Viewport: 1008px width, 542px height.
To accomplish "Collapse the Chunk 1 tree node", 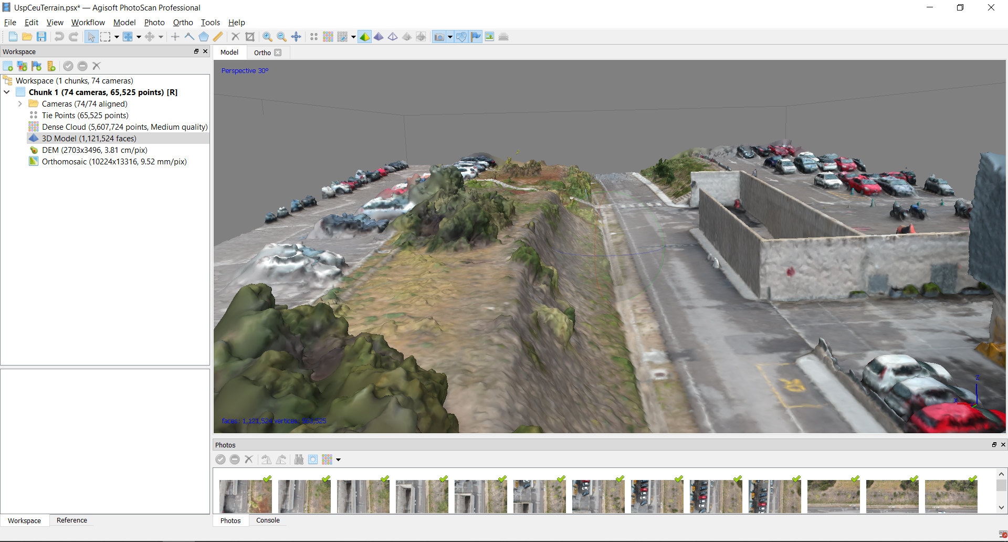I will coord(7,92).
